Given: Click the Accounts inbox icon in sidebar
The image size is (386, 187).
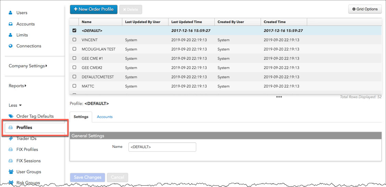Looking at the screenshot, I should [11, 24].
